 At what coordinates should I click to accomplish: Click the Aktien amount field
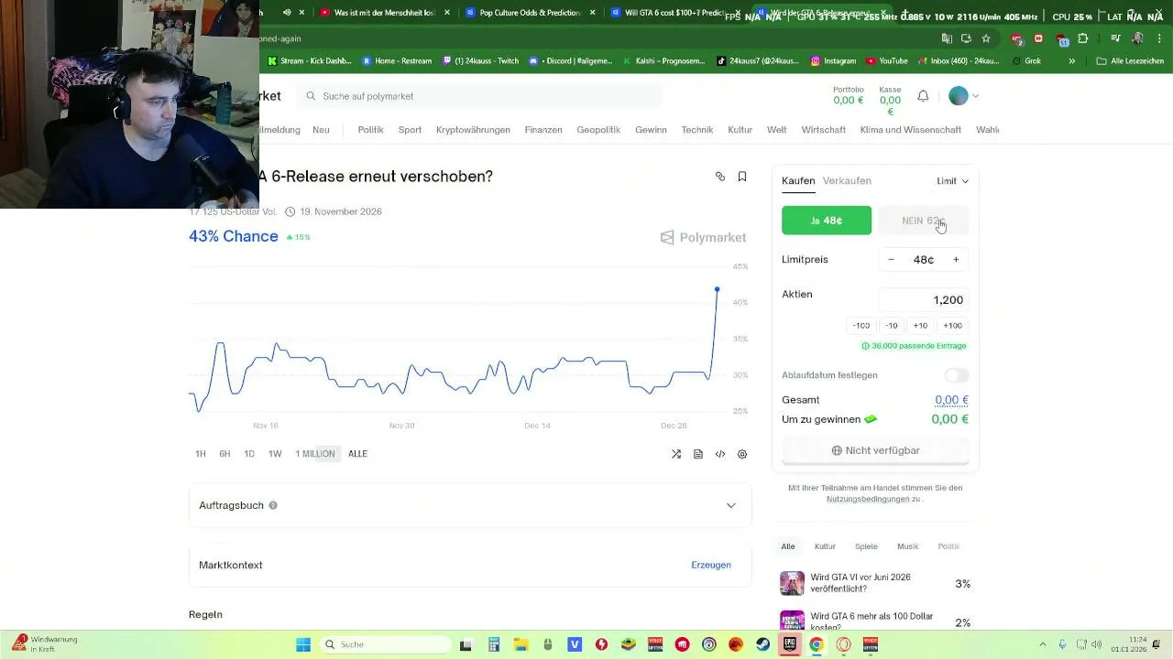pyautogui.click(x=923, y=300)
